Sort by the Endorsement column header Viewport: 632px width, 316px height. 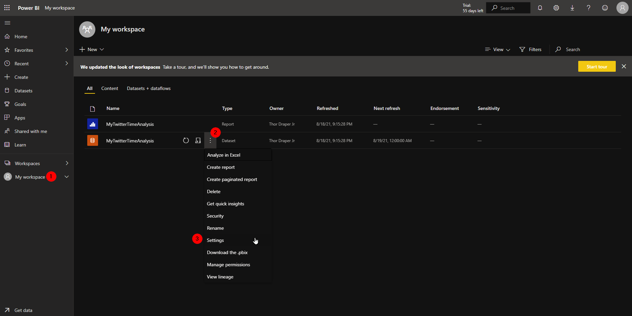coord(445,108)
